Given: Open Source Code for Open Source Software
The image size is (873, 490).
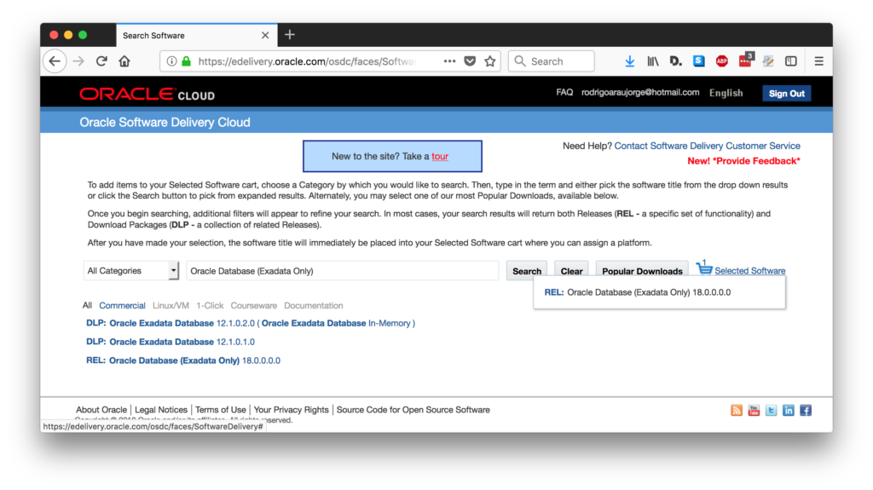Looking at the screenshot, I should pos(413,410).
